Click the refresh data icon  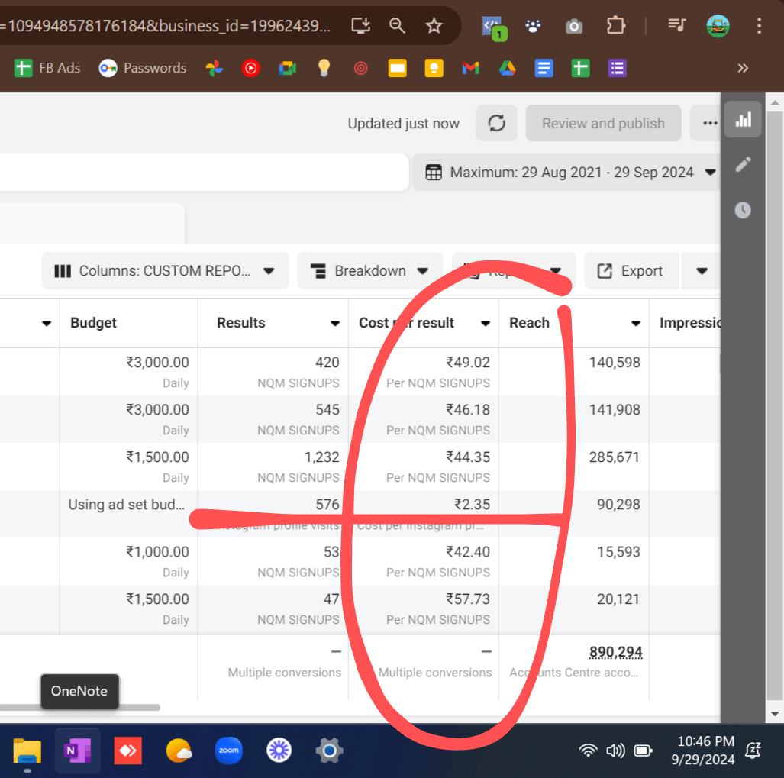point(497,123)
